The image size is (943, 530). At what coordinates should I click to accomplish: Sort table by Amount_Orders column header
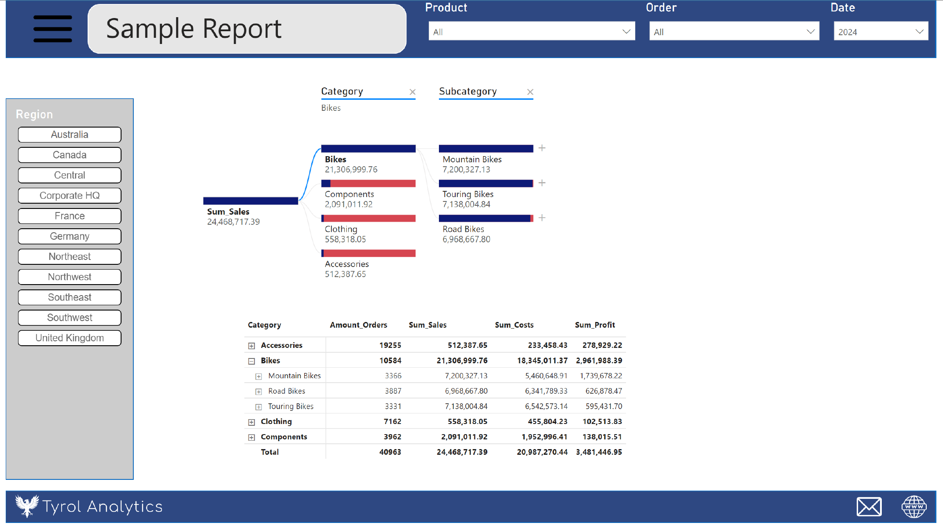[358, 325]
